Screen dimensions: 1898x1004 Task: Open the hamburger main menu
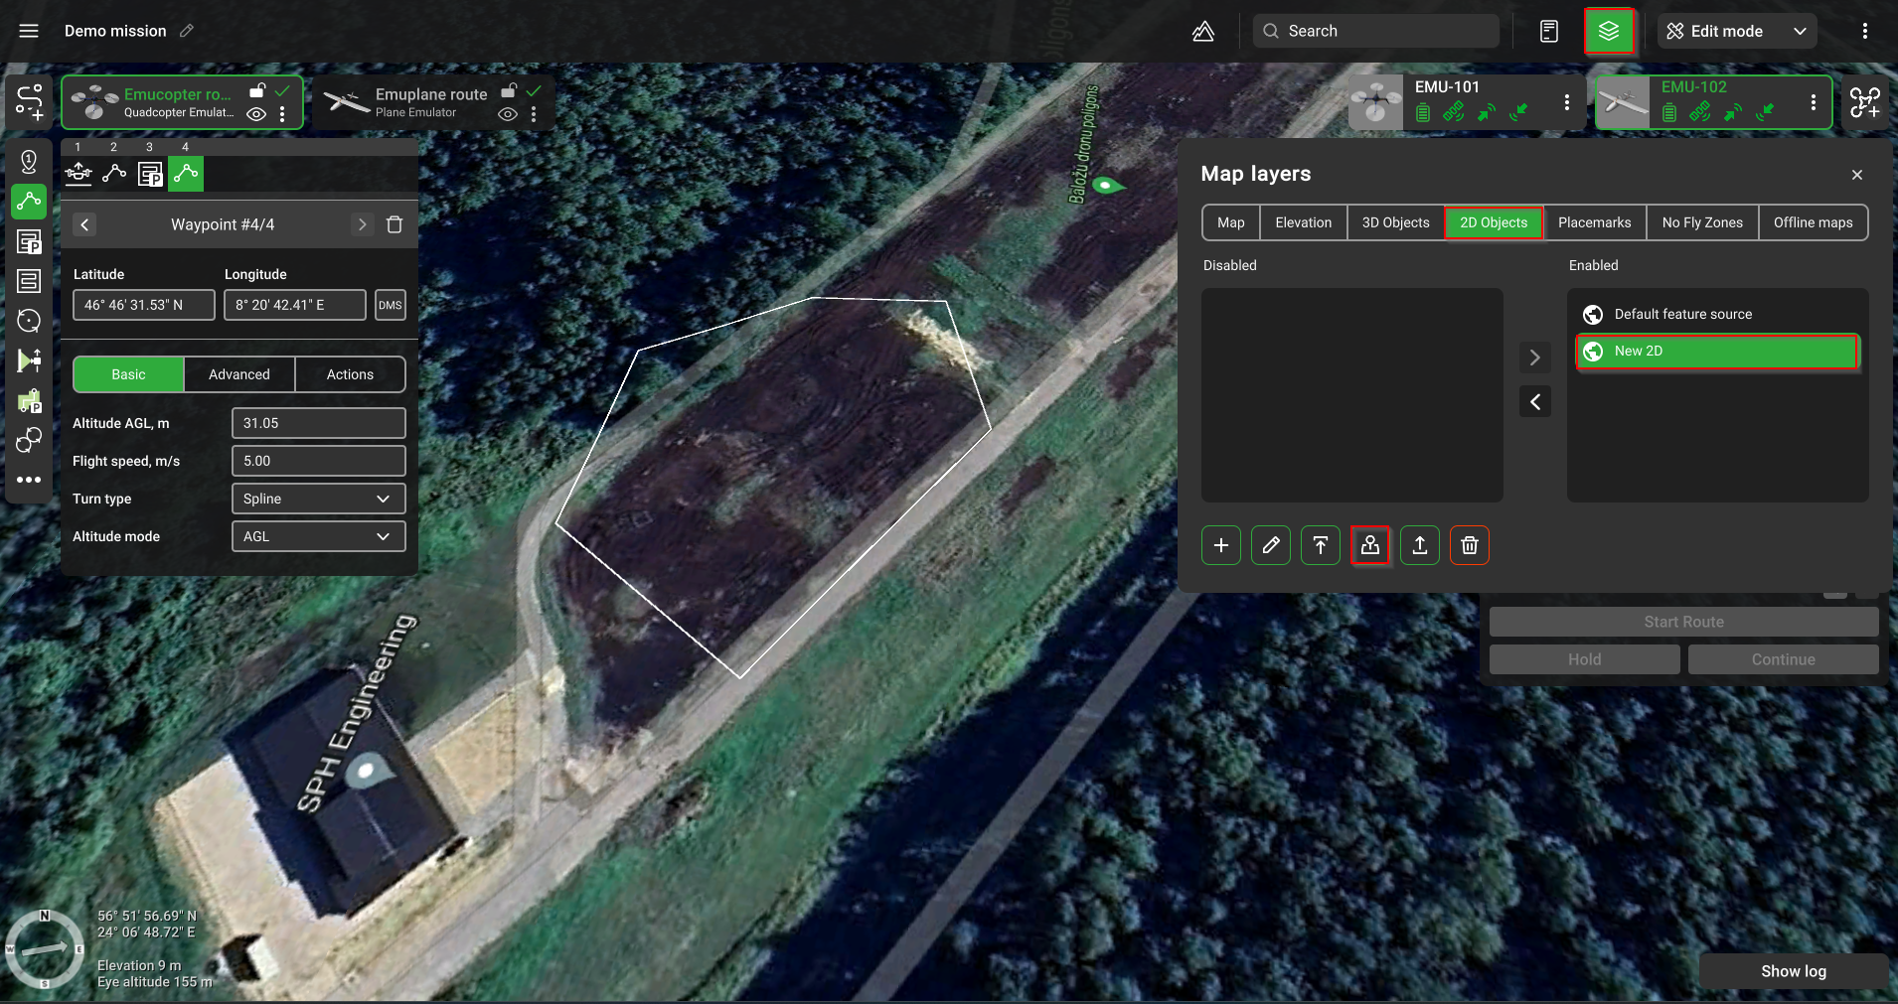coord(29,31)
